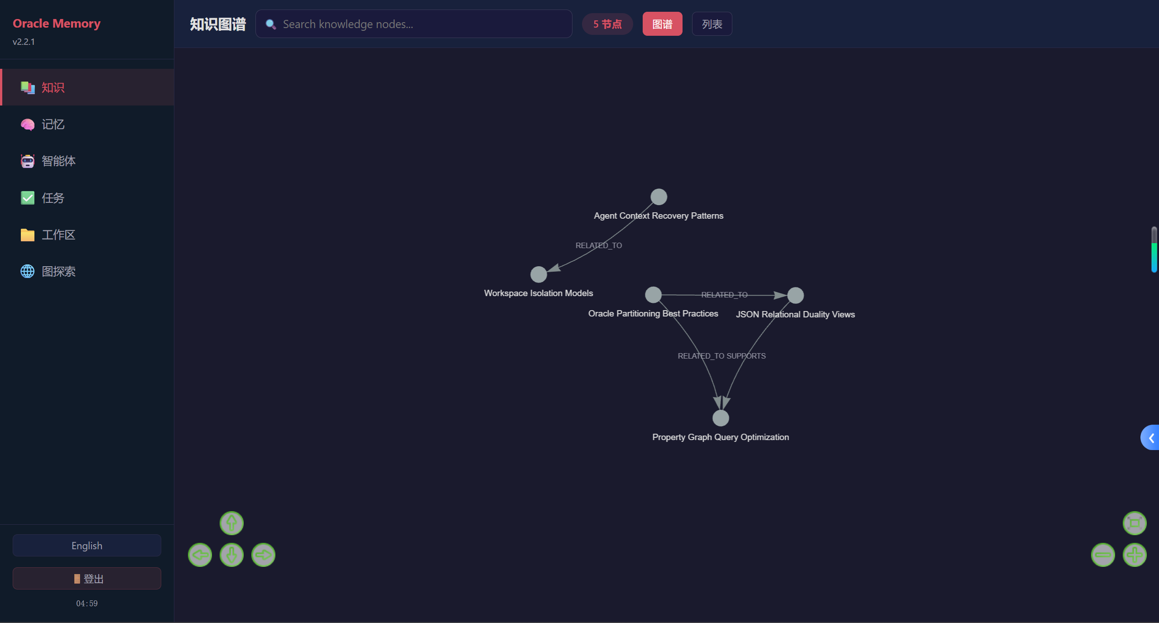Viewport: 1159px width, 623px height.
Task: Click the 04:59 session timer
Action: tap(87, 603)
